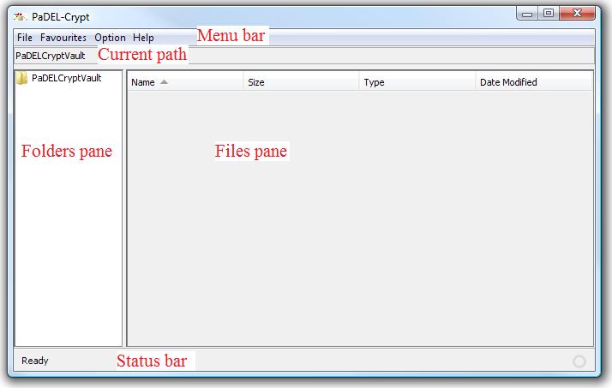
Task: Open the File menu
Action: (x=24, y=38)
